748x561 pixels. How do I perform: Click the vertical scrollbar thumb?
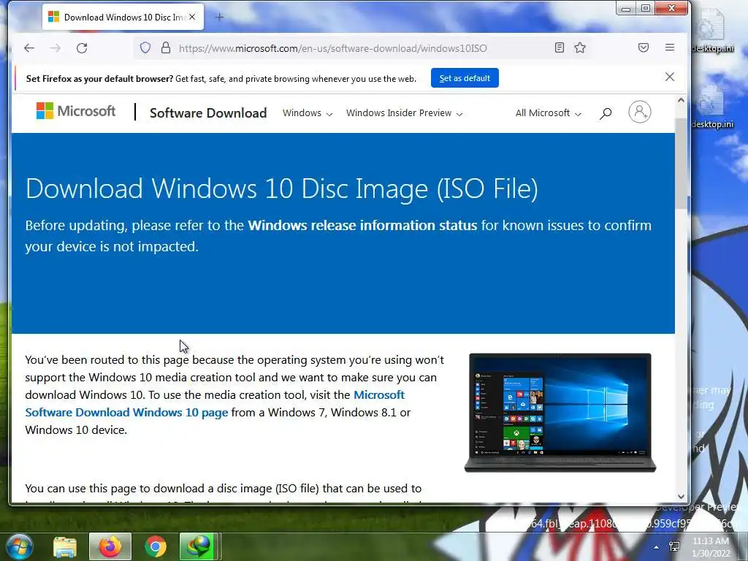coord(682,162)
